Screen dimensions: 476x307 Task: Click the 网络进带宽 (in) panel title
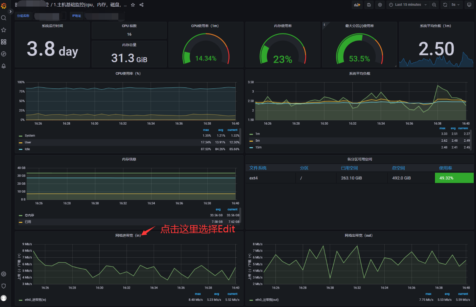click(128, 235)
